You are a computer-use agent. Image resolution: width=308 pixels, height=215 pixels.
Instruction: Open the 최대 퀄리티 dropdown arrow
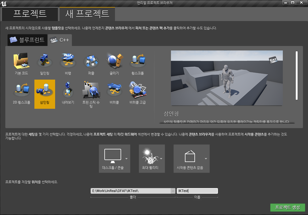coord(161,159)
